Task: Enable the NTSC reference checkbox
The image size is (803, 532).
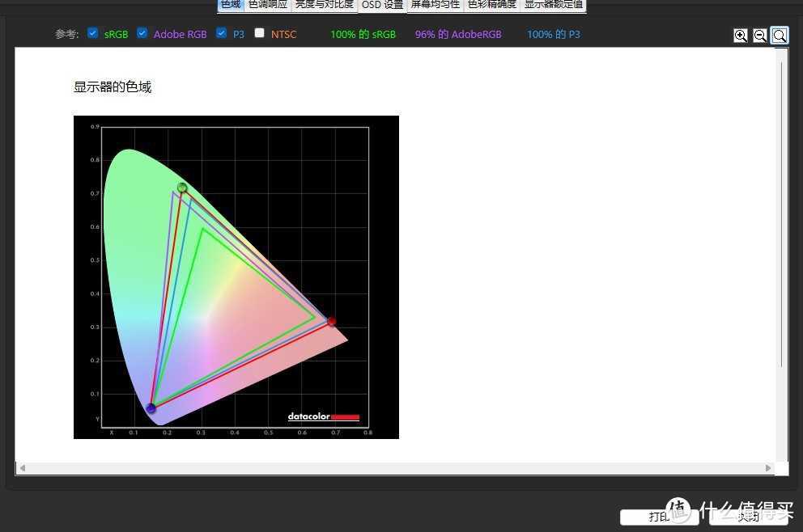Action: click(x=260, y=33)
